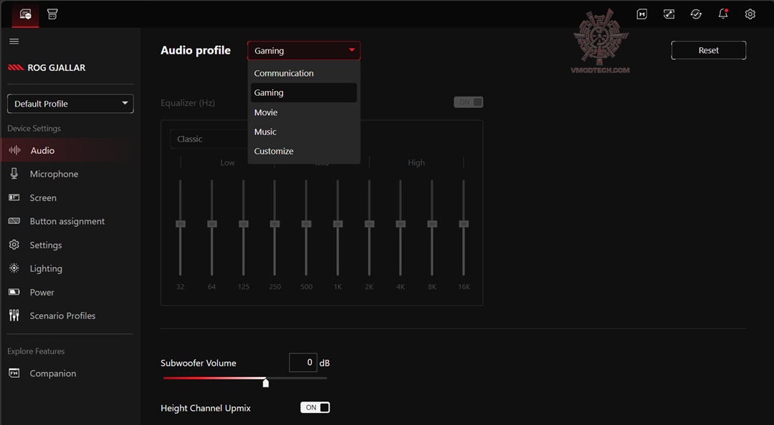Click the Power battery icon
The width and height of the screenshot is (774, 425).
point(14,292)
